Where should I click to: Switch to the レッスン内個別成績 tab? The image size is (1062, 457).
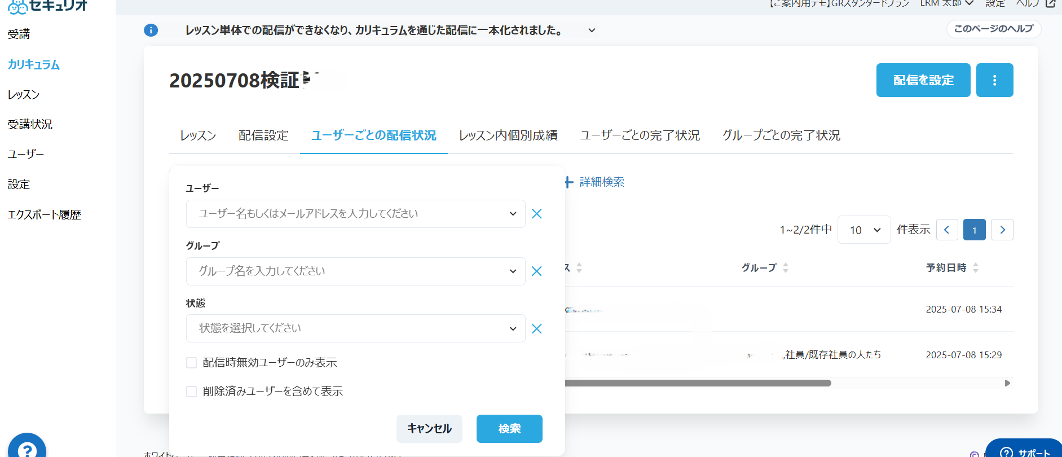point(508,135)
